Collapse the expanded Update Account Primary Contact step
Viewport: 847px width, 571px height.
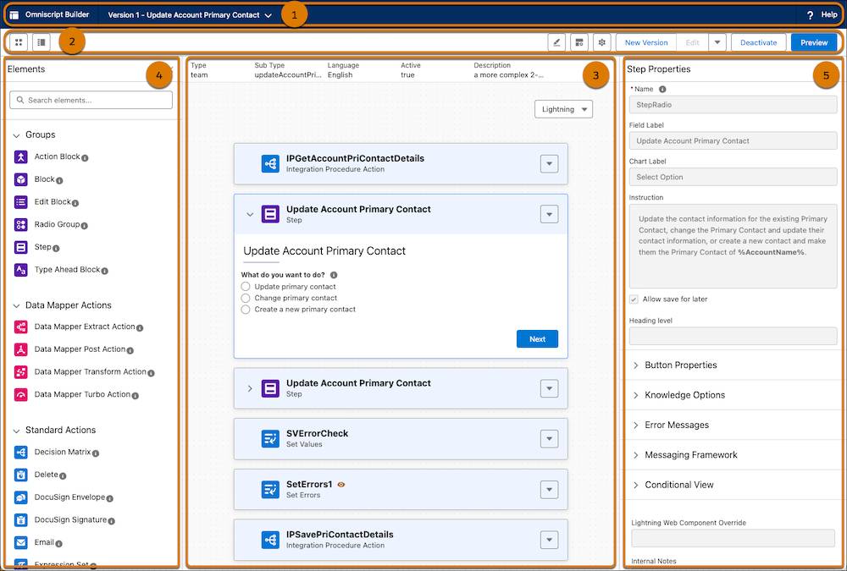tap(250, 214)
